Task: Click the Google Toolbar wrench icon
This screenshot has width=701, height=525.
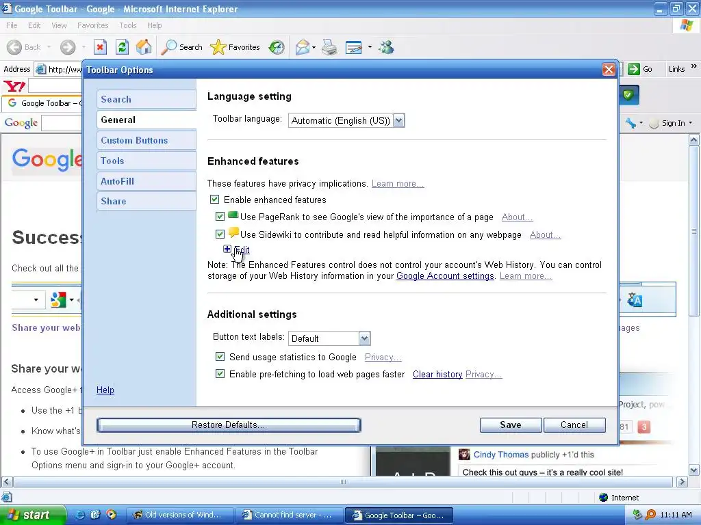Action: pyautogui.click(x=630, y=123)
